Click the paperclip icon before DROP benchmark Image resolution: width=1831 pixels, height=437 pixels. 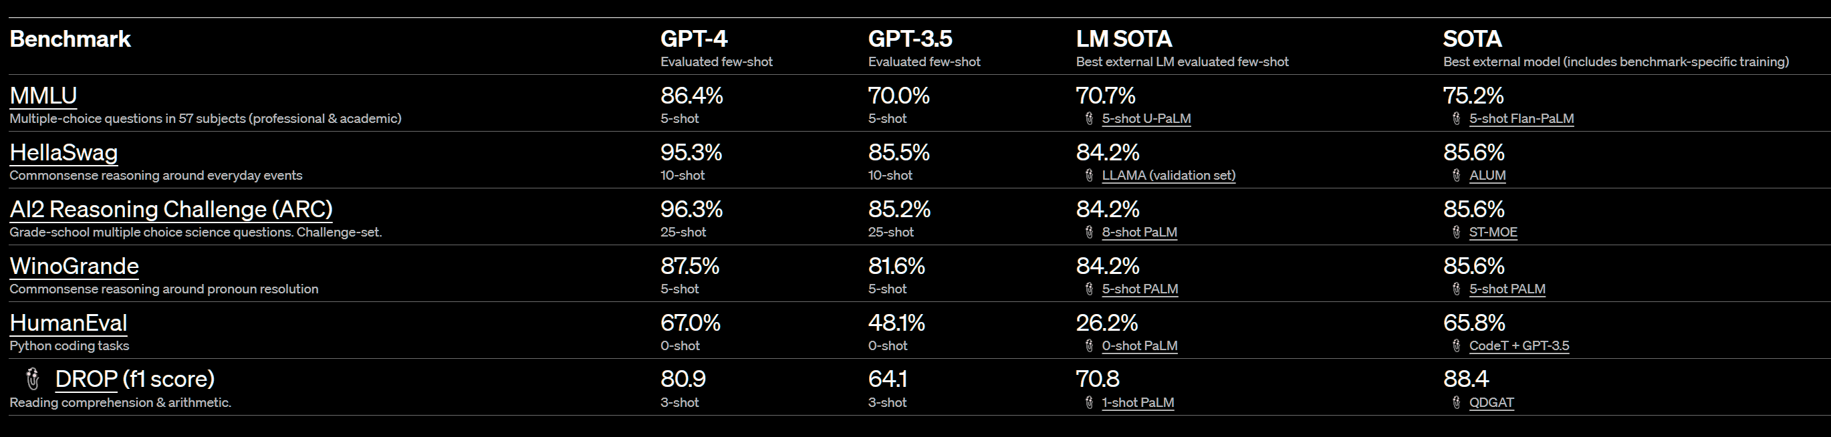[32, 379]
